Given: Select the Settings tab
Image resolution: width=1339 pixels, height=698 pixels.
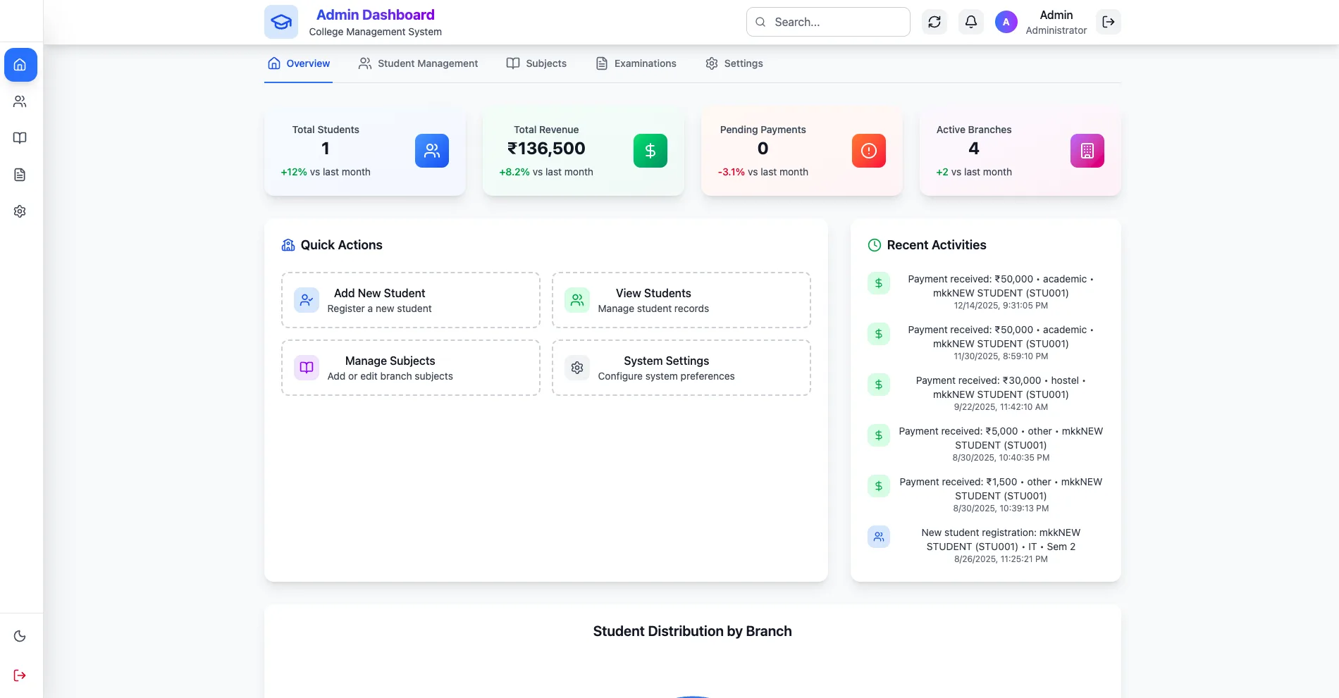Looking at the screenshot, I should click(x=734, y=63).
